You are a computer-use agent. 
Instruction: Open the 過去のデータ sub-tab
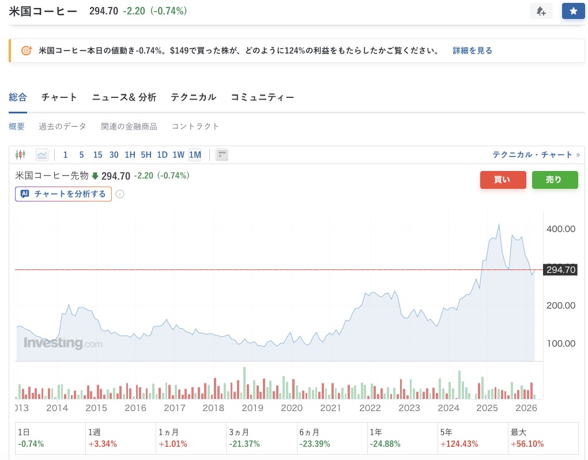(x=62, y=126)
